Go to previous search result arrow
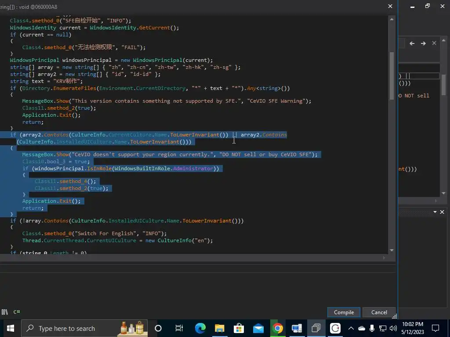Image resolution: width=450 pixels, height=337 pixels. [x=412, y=43]
